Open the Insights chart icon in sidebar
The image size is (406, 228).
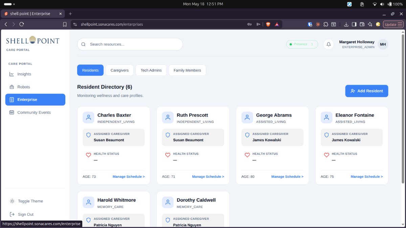pyautogui.click(x=12, y=74)
